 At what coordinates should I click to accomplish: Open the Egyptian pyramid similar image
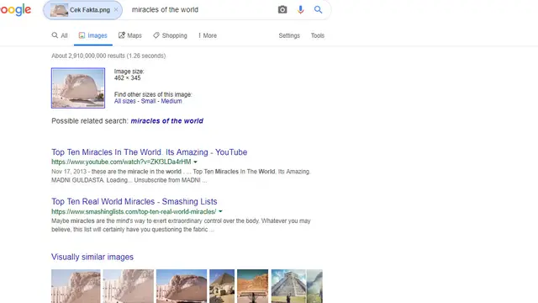pos(222,286)
